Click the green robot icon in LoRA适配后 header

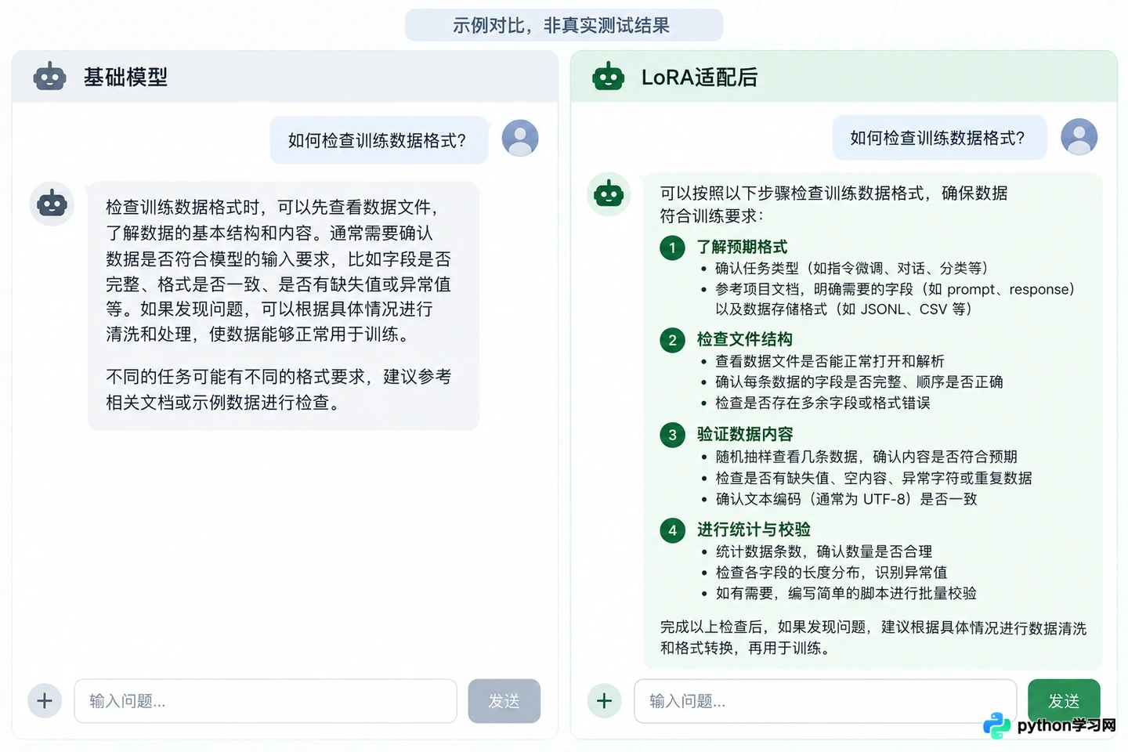point(609,77)
